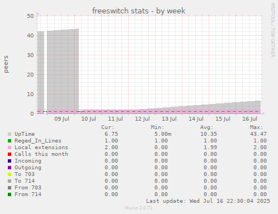278x214 pixels.
Task: Click the 'Min:' column header
Action: 158,127
